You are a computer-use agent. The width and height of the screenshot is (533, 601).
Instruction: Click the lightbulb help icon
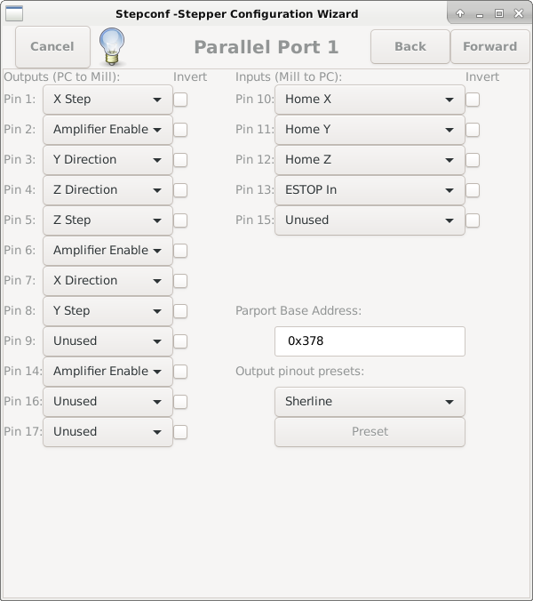pyautogui.click(x=111, y=45)
